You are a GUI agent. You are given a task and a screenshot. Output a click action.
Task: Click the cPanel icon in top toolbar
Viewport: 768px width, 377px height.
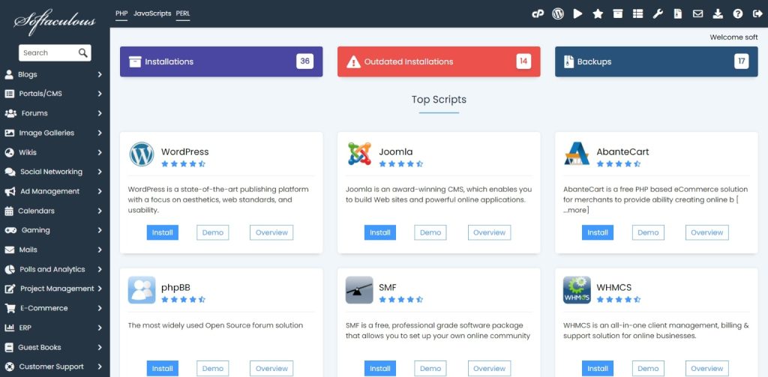pyautogui.click(x=538, y=13)
